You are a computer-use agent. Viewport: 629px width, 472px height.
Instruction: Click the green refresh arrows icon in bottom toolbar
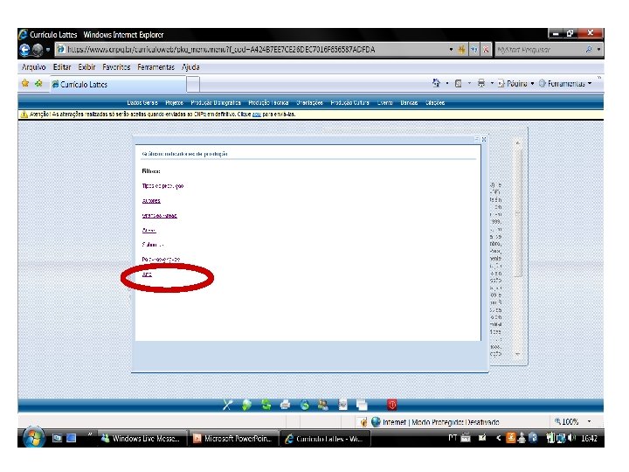coord(266,405)
